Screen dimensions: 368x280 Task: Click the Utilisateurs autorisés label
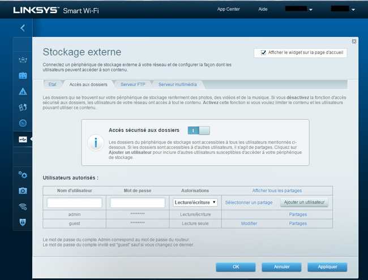click(x=71, y=178)
